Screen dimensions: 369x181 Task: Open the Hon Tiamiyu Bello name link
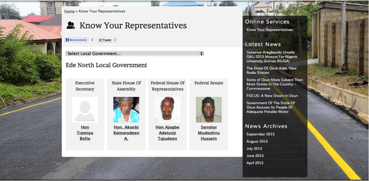click(x=85, y=133)
